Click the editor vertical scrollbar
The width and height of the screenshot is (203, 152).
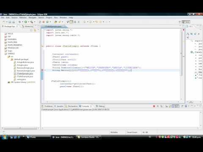point(181,54)
